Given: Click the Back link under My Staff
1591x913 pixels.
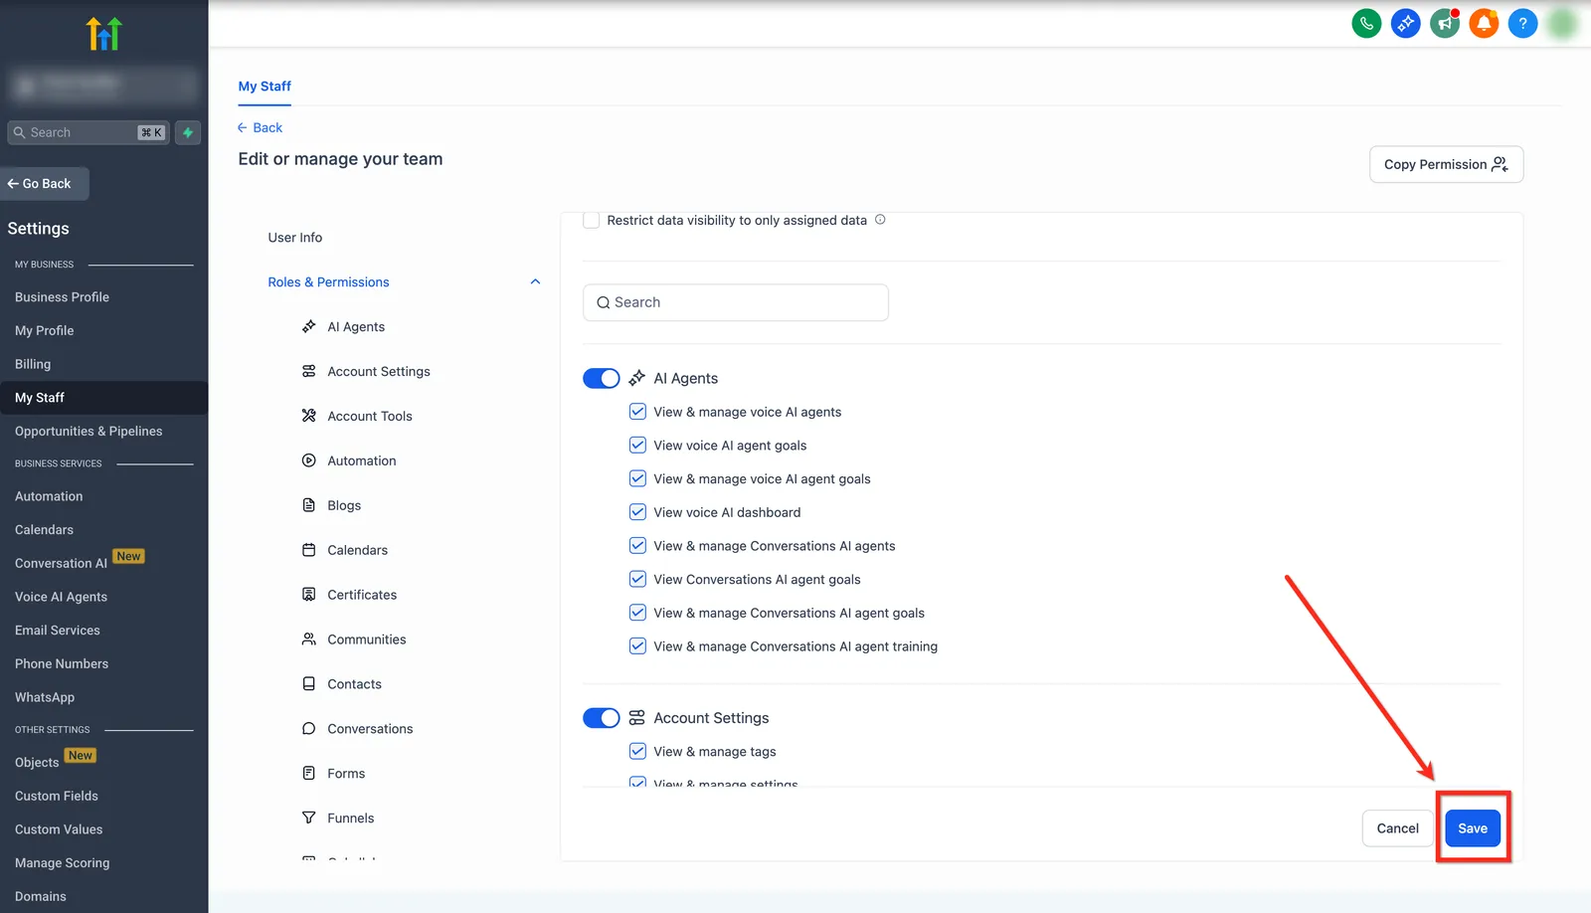Looking at the screenshot, I should point(260,127).
